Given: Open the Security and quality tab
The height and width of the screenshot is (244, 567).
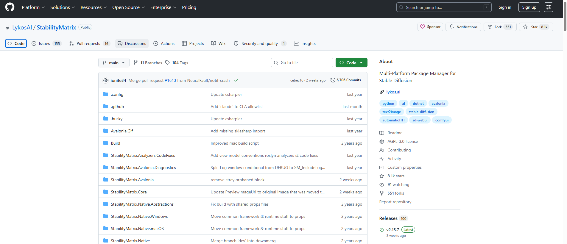Looking at the screenshot, I should point(260,43).
